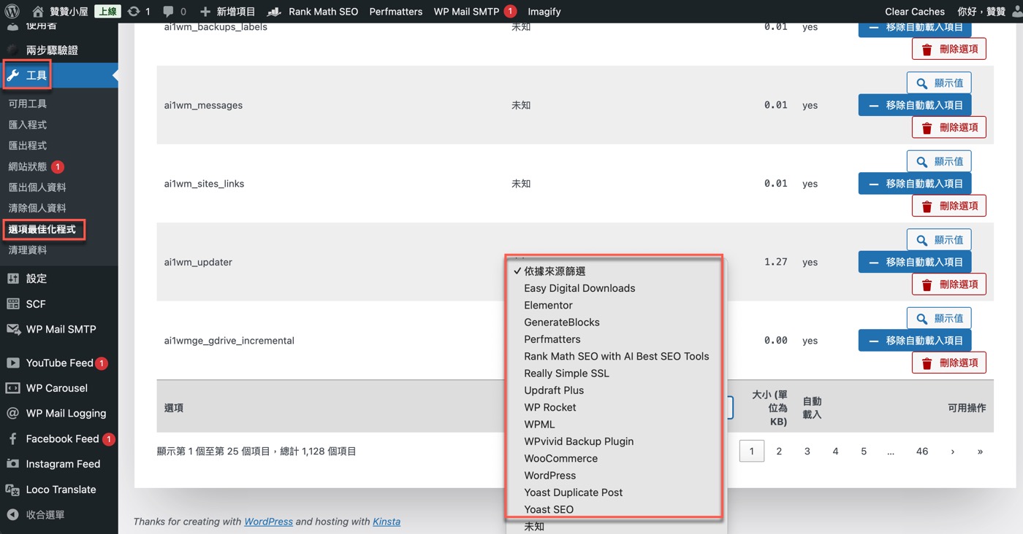Click 刪除選項 for ai1wm_sites_links row
This screenshot has width=1023, height=534.
pos(948,206)
